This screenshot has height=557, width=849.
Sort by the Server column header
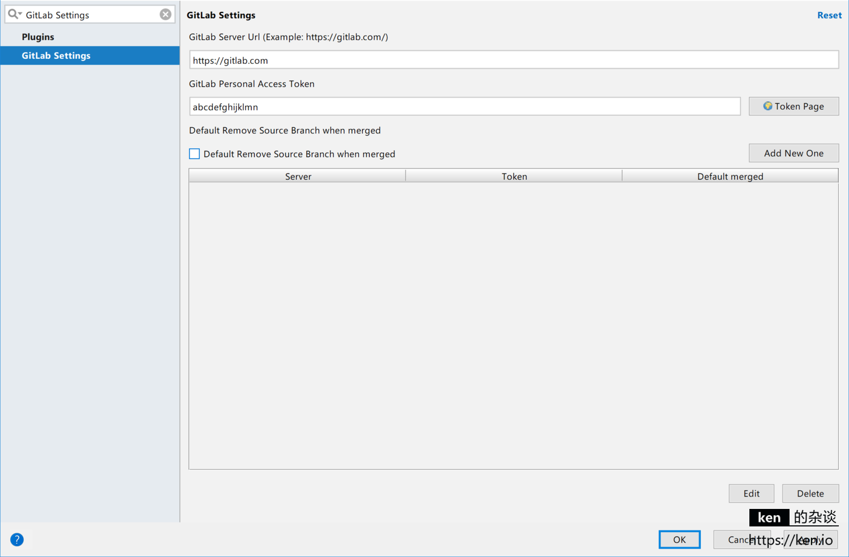click(298, 176)
